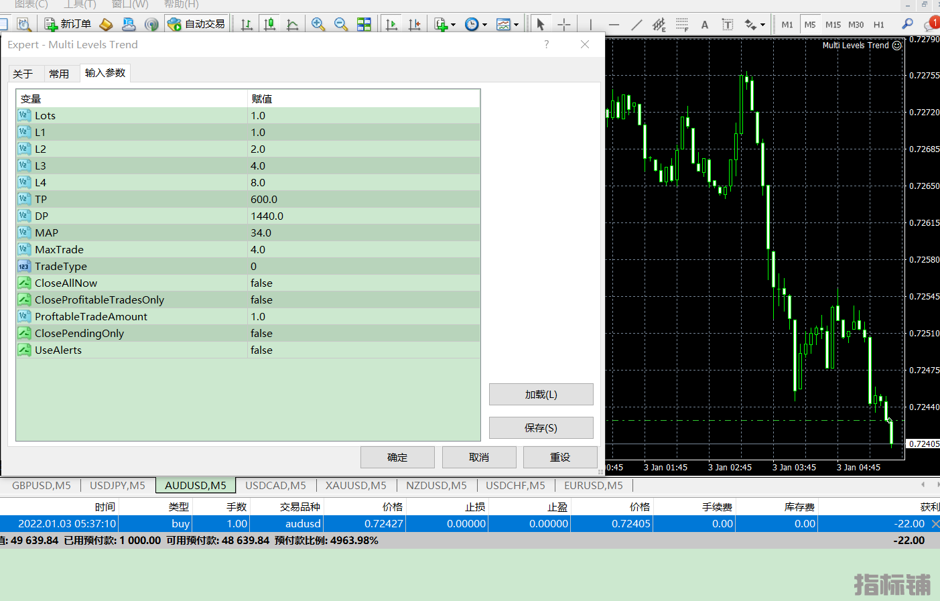Click the chart tabs scroll left arrow

point(923,484)
